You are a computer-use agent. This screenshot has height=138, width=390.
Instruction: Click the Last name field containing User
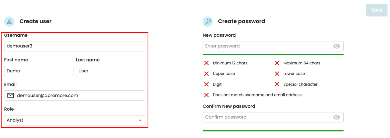pyautogui.click(x=110, y=71)
